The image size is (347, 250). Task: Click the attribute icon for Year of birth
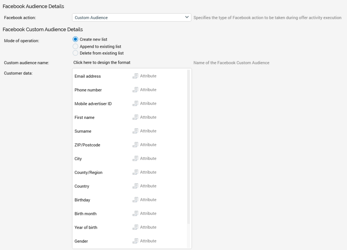coord(135,227)
